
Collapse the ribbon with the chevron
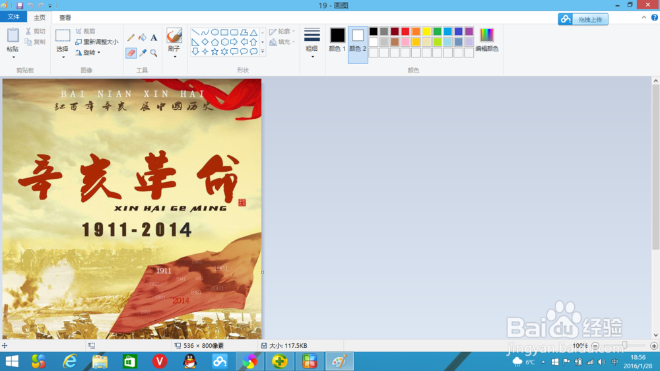click(x=644, y=17)
